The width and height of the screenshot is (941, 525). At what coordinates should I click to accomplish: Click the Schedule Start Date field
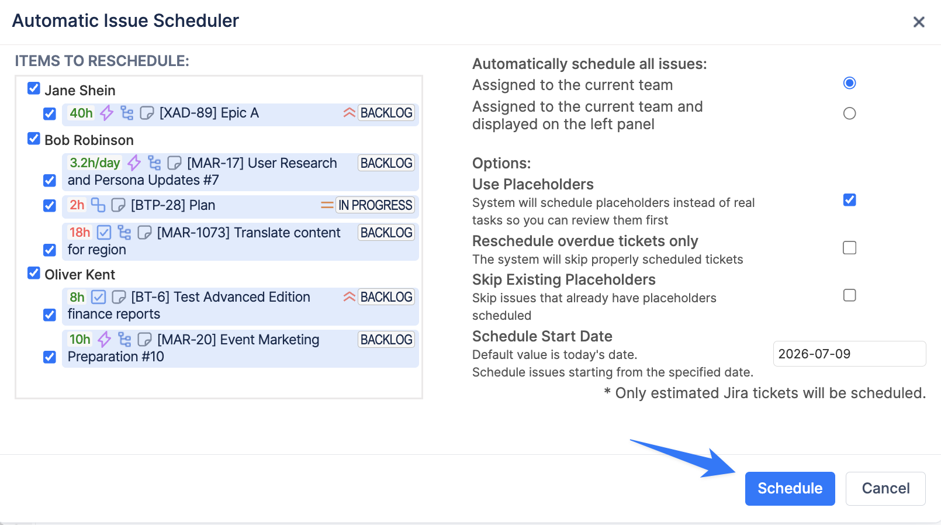850,354
